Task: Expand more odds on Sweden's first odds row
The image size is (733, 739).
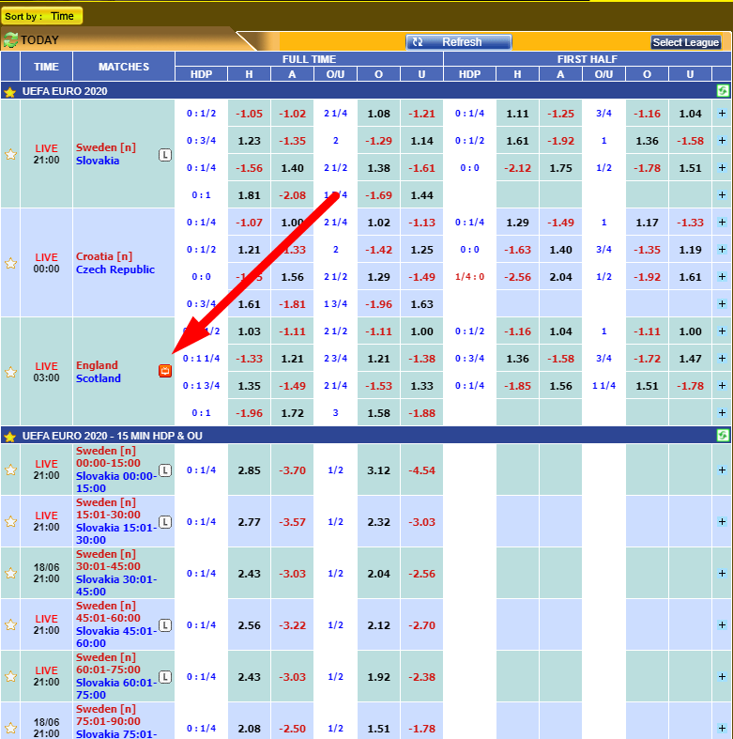Action: [x=722, y=114]
